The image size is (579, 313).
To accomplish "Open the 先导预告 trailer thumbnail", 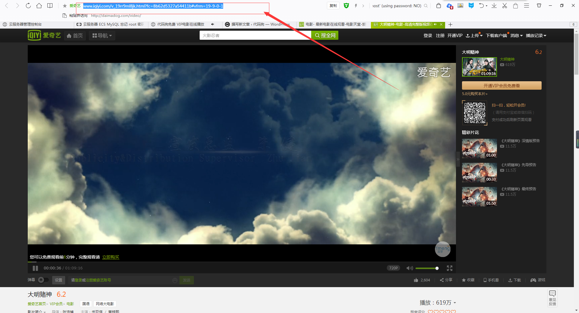I will click(x=479, y=172).
